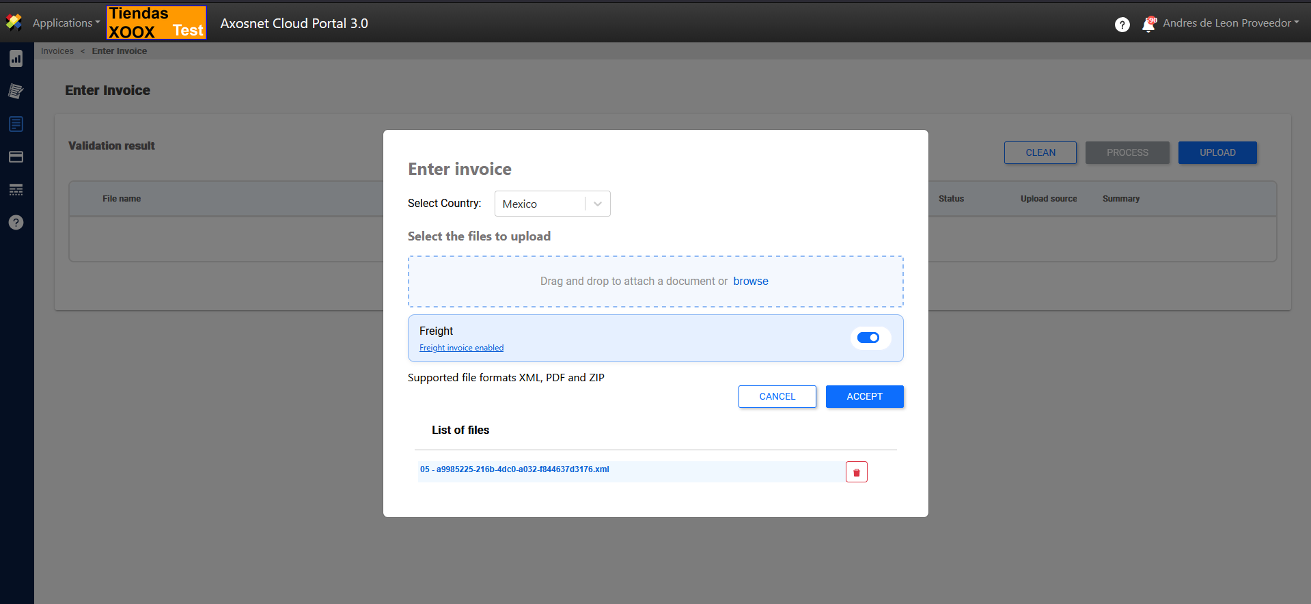Open the uploaded XML file name in list
The height and width of the screenshot is (604, 1311).
click(x=514, y=469)
